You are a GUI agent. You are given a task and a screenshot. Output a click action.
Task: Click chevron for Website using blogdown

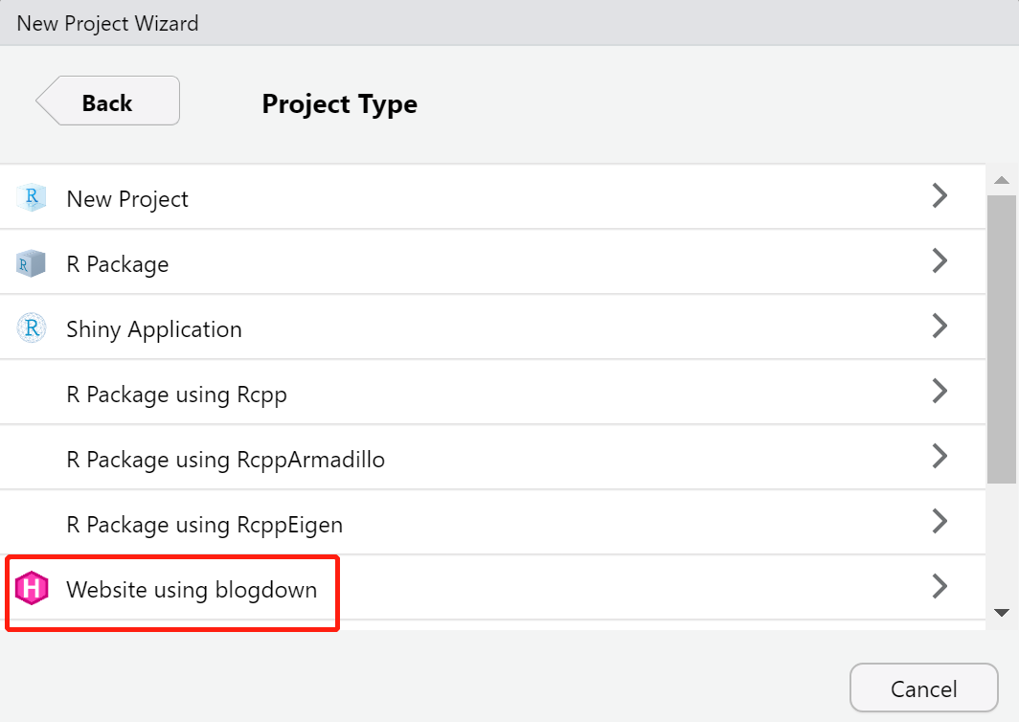point(940,585)
